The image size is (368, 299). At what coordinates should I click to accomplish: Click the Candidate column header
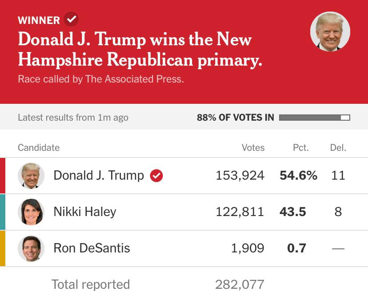[39, 148]
